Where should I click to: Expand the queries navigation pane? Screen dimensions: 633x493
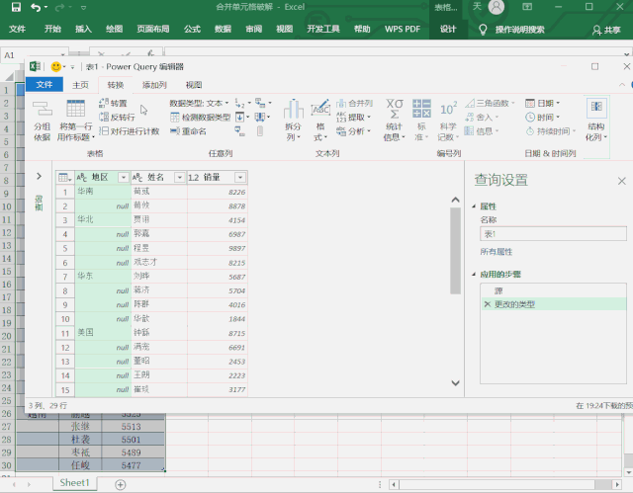pyautogui.click(x=39, y=176)
